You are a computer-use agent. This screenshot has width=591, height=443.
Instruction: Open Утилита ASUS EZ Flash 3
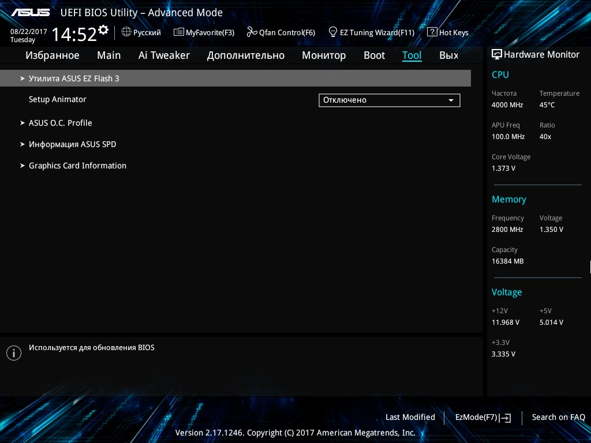(x=235, y=78)
